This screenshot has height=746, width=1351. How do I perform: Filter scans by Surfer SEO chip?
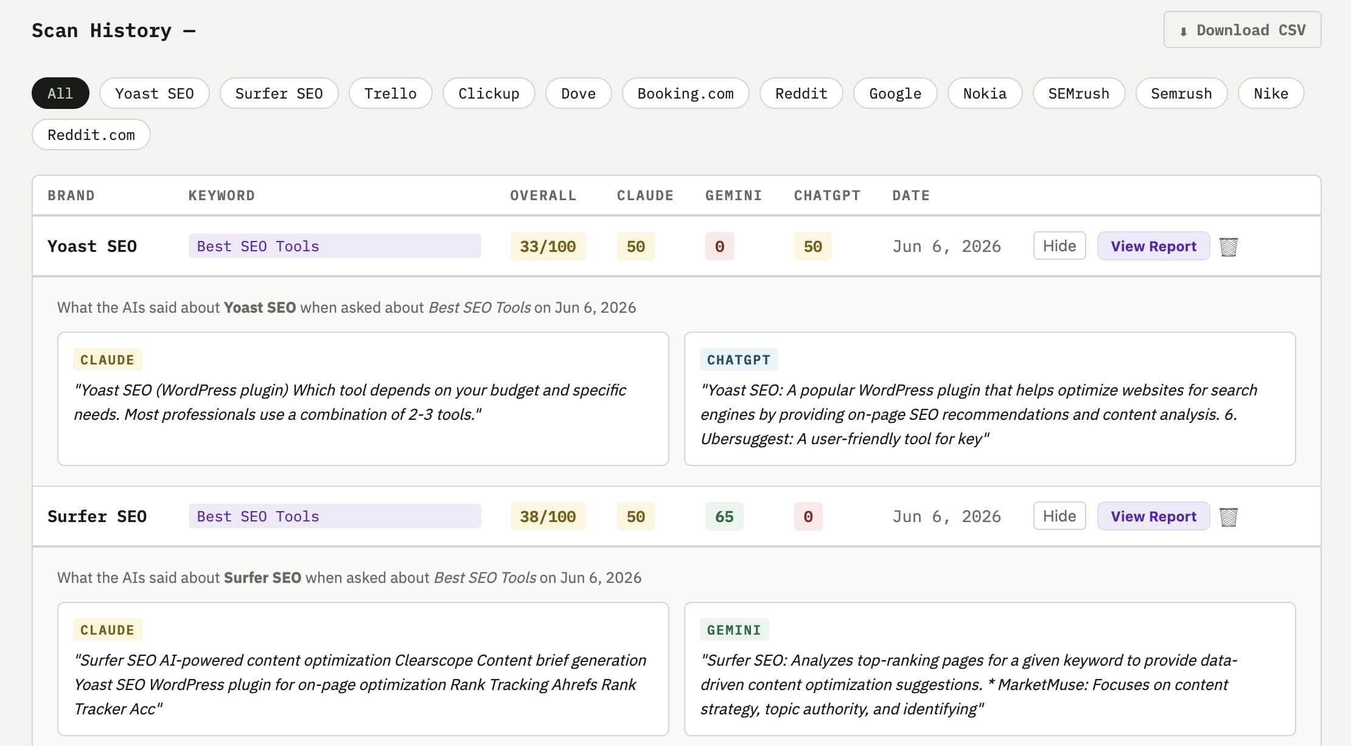(x=279, y=93)
